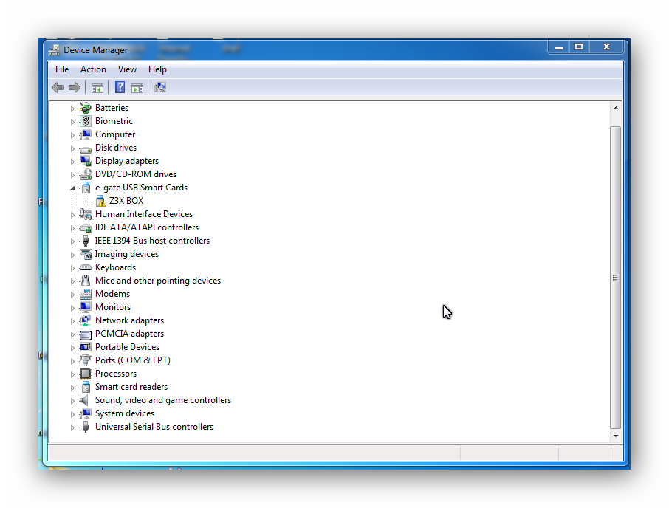669x508 pixels.
Task: Select the Modems label
Action: point(113,293)
